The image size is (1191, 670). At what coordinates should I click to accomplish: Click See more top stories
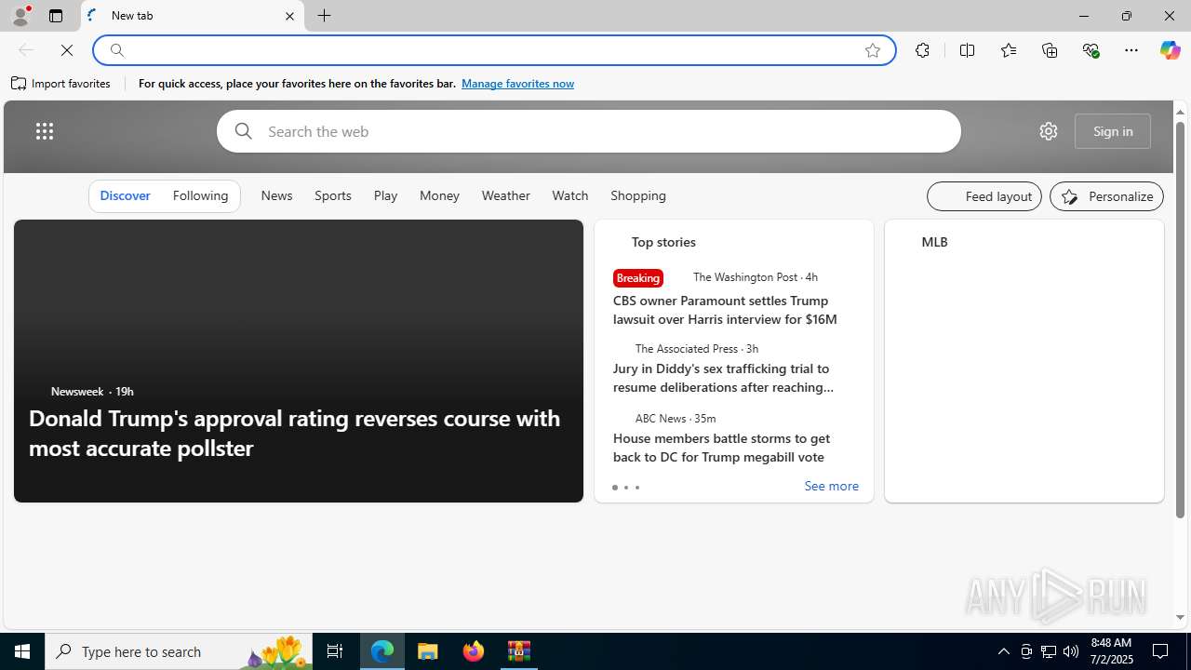[831, 487]
